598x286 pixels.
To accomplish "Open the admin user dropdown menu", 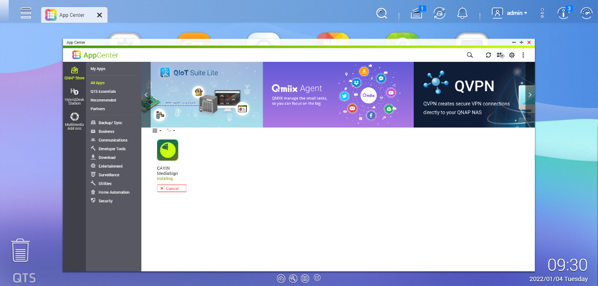I will point(509,13).
